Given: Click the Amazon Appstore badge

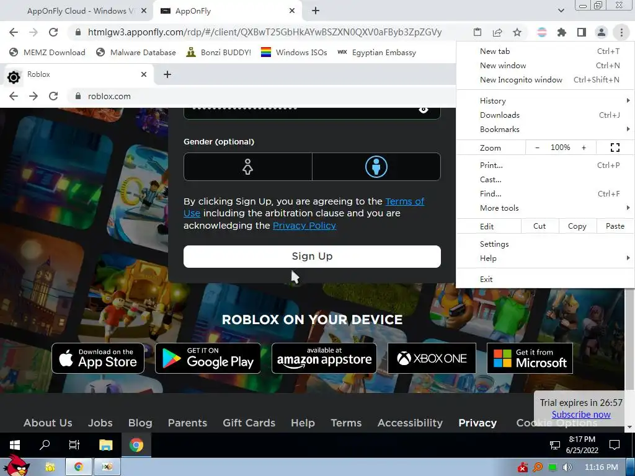Looking at the screenshot, I should click(324, 358).
